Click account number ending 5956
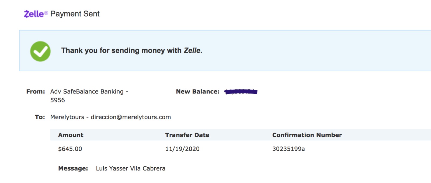 point(58,100)
